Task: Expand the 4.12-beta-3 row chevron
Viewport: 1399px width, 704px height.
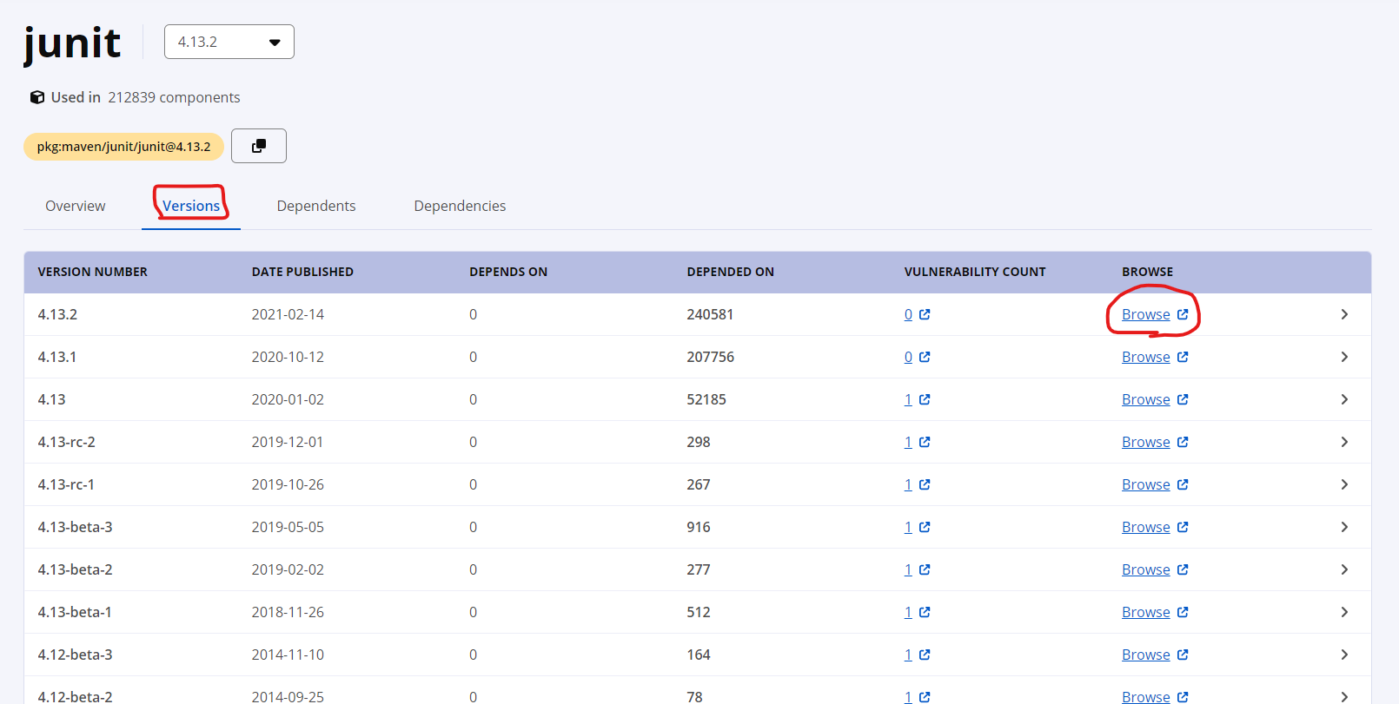Action: (x=1343, y=655)
